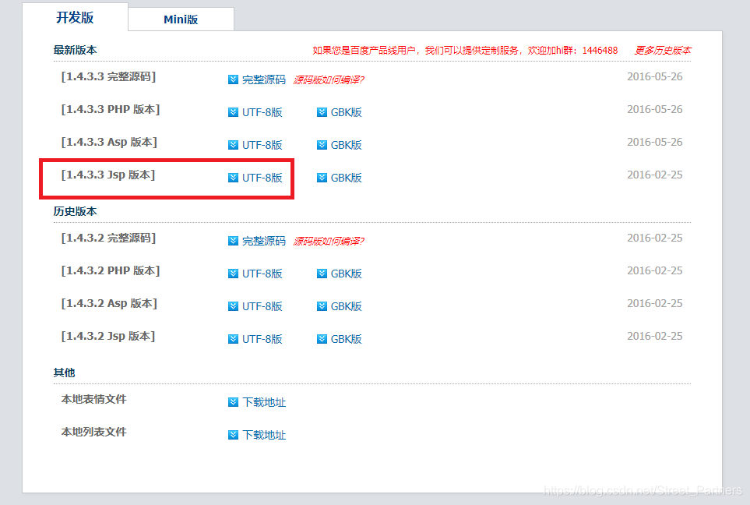Switch to the 开发版 tab

pos(75,17)
